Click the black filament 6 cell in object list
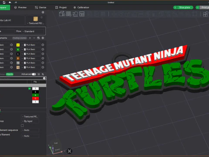The image size is (209, 157). pyautogui.click(x=35, y=92)
